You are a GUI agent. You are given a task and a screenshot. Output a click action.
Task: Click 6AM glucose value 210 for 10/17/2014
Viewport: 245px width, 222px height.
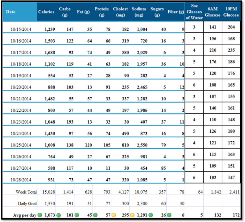(213, 50)
